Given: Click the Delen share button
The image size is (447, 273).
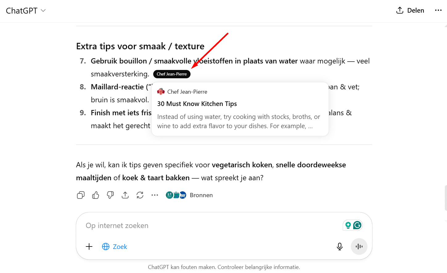Looking at the screenshot, I should [x=410, y=10].
